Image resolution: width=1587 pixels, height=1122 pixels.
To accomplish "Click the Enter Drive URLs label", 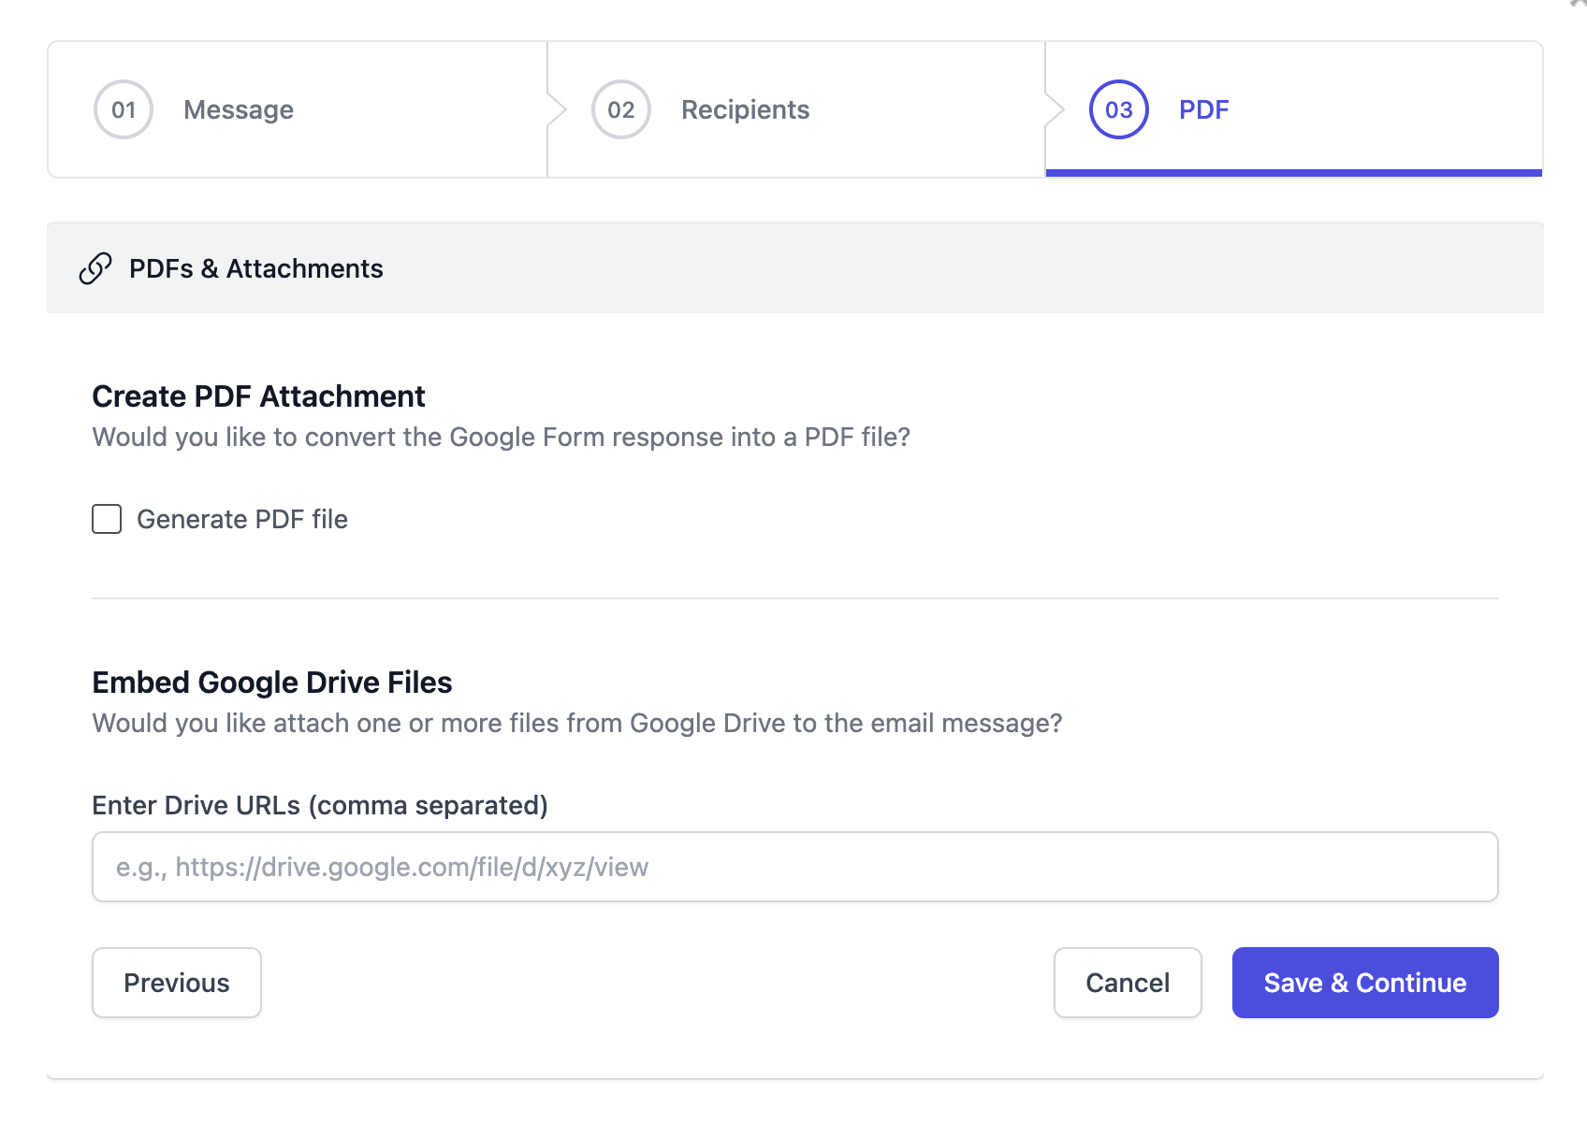I will 320,805.
